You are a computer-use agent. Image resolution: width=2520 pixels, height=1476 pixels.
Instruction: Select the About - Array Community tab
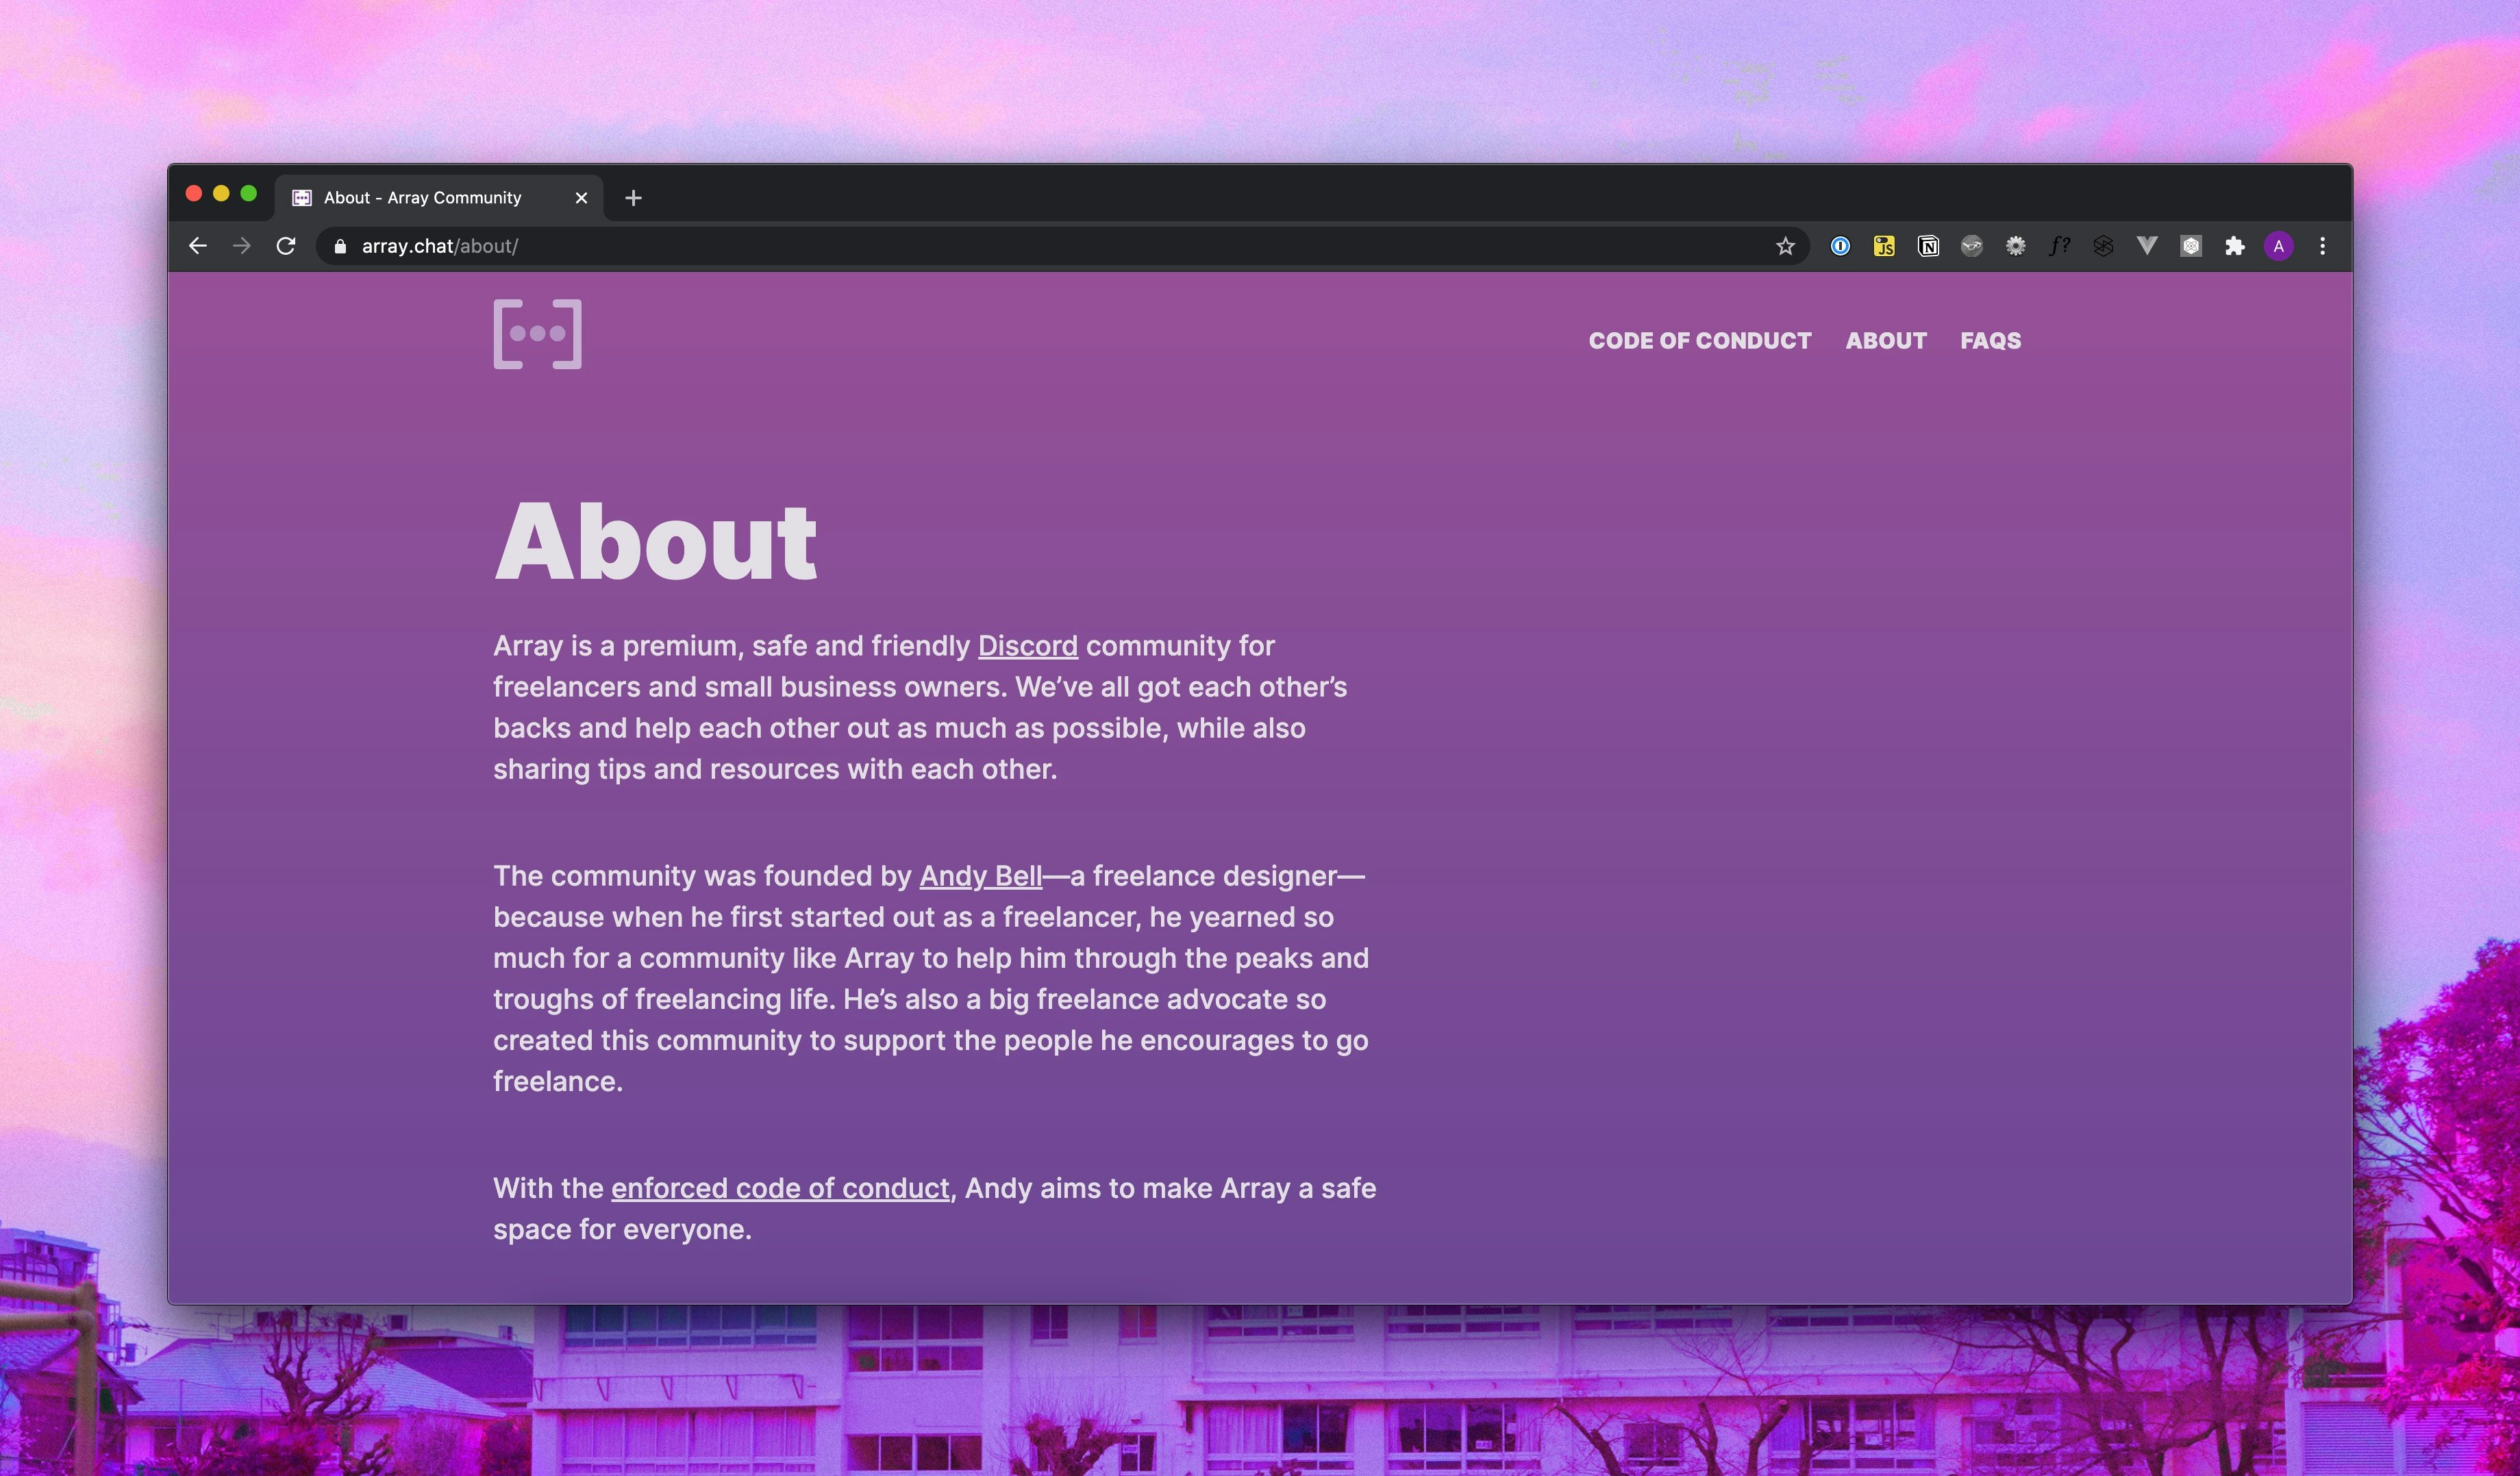422,198
